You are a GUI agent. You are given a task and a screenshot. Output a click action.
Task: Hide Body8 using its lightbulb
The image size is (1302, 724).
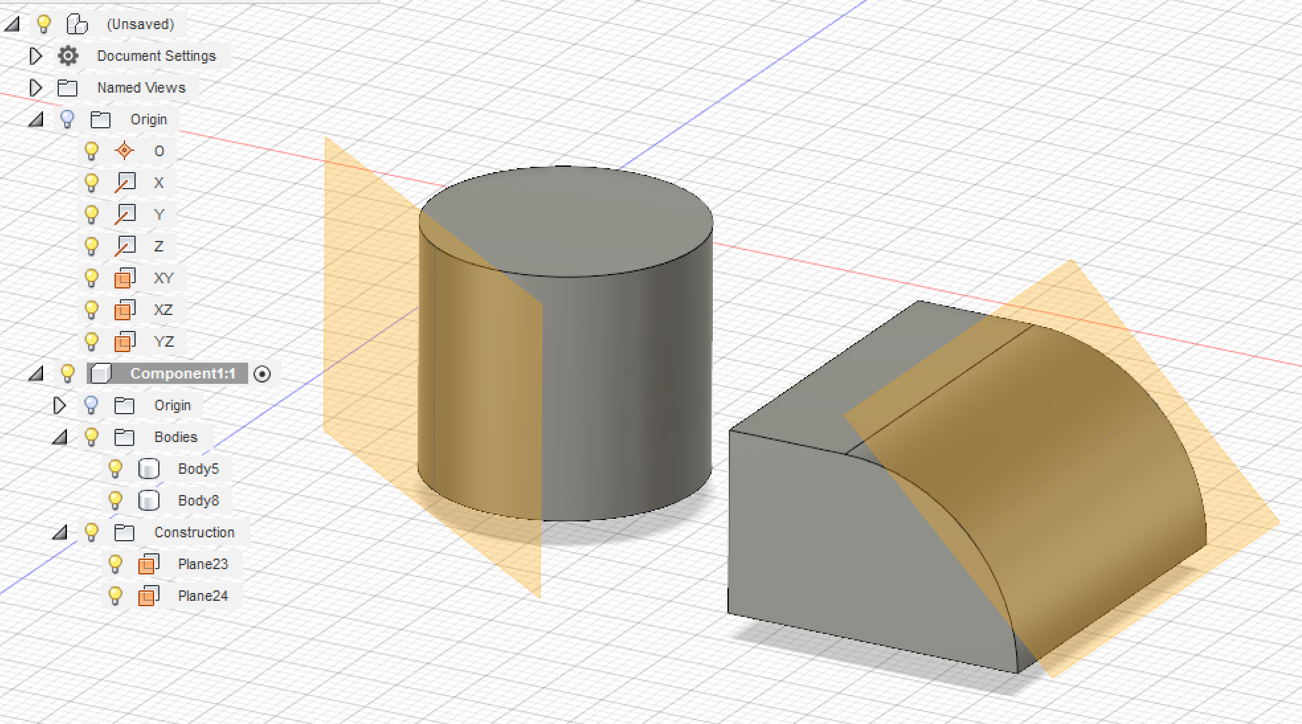click(x=116, y=500)
